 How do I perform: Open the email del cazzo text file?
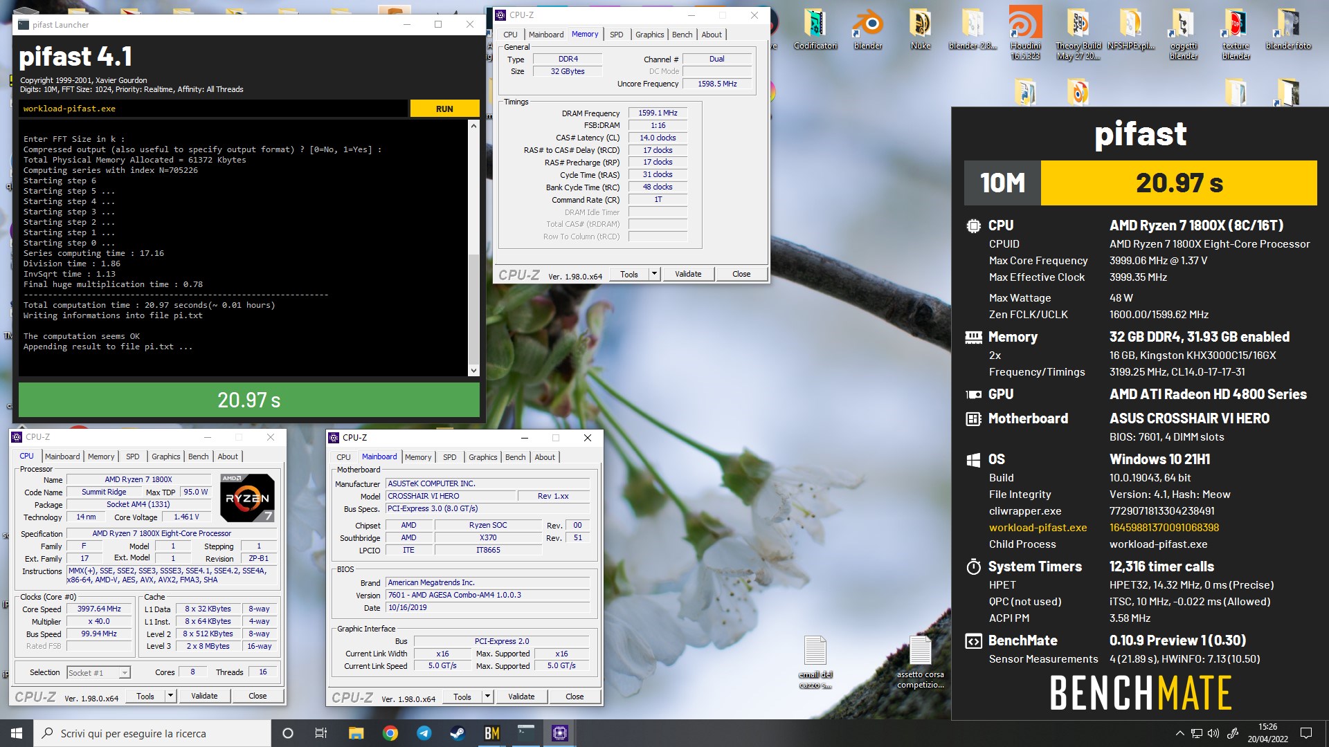point(815,662)
